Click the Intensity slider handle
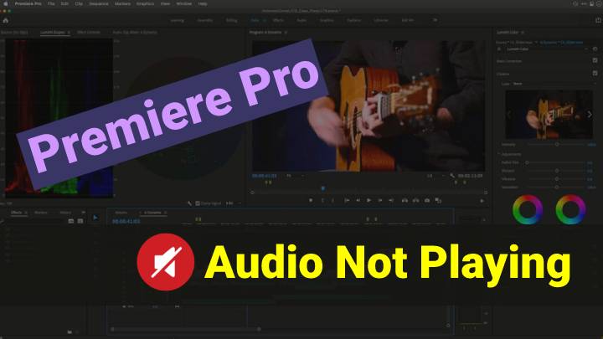 (x=557, y=144)
